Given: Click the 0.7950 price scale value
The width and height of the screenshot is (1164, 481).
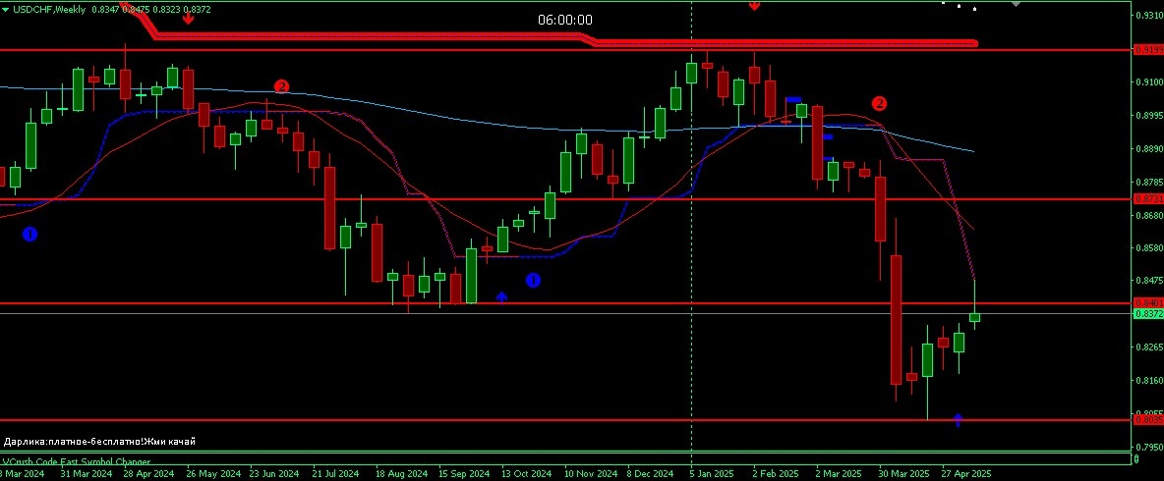Looking at the screenshot, I should tap(1147, 447).
